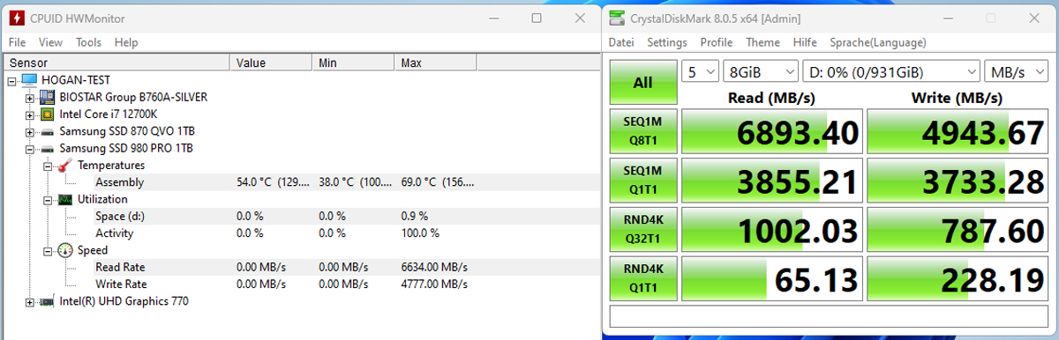Click the BIOSTAR B760A-SILVER motherboard icon

(48, 97)
